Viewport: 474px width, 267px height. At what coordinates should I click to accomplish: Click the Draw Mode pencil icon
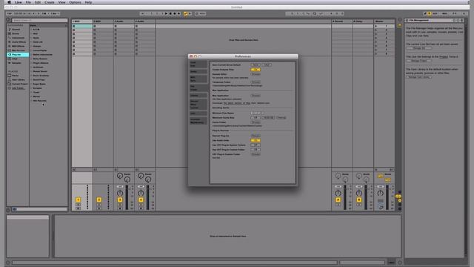(425, 13)
